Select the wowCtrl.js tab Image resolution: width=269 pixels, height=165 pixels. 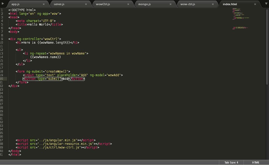pos(103,4)
